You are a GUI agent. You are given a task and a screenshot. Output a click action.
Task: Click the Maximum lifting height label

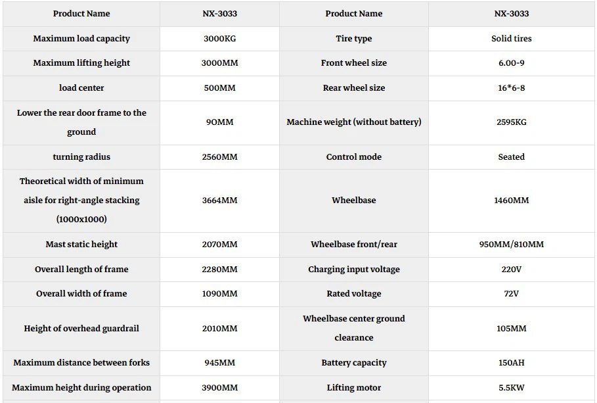pyautogui.click(x=81, y=63)
